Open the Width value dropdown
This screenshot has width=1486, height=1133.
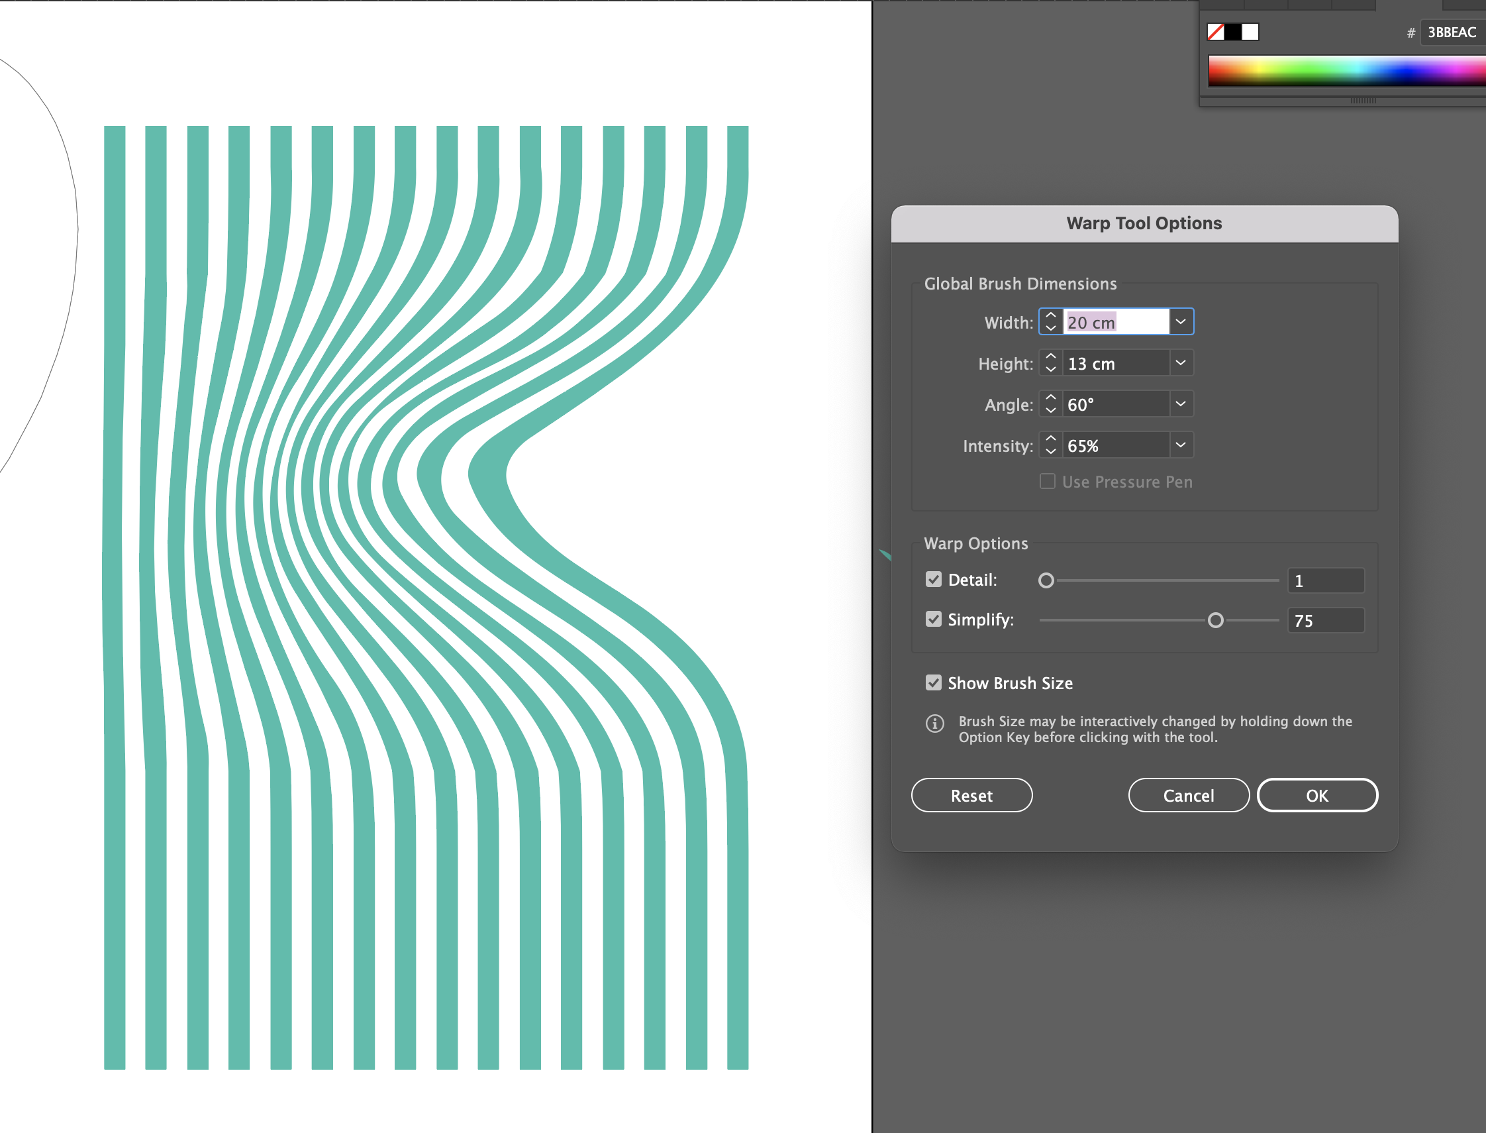click(1181, 321)
